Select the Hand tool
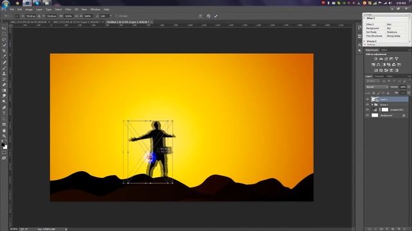Screen dimensions: 412x231 point(4,130)
